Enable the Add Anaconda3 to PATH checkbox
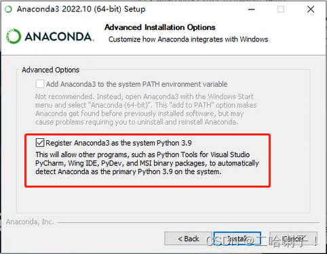The height and width of the screenshot is (254, 327). point(40,84)
